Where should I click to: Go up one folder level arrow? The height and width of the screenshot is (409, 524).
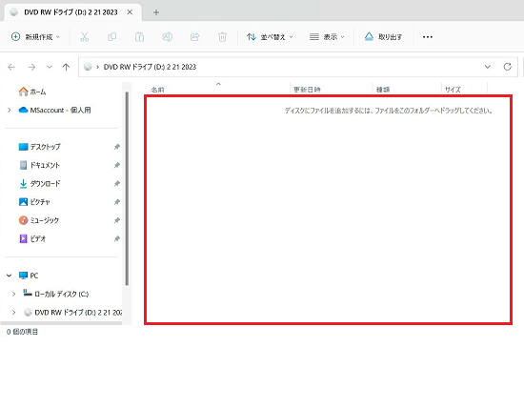[x=66, y=67]
